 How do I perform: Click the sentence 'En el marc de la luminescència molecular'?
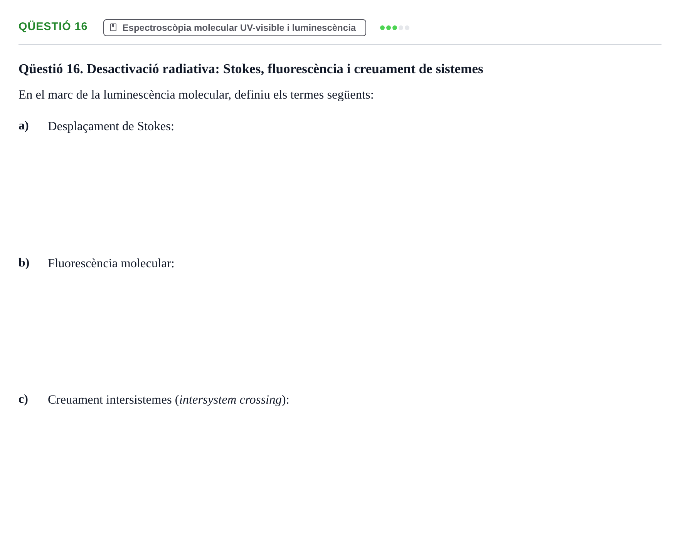click(x=196, y=95)
